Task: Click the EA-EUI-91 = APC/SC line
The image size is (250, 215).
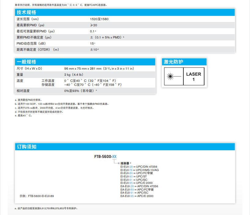Action: pos(134,192)
